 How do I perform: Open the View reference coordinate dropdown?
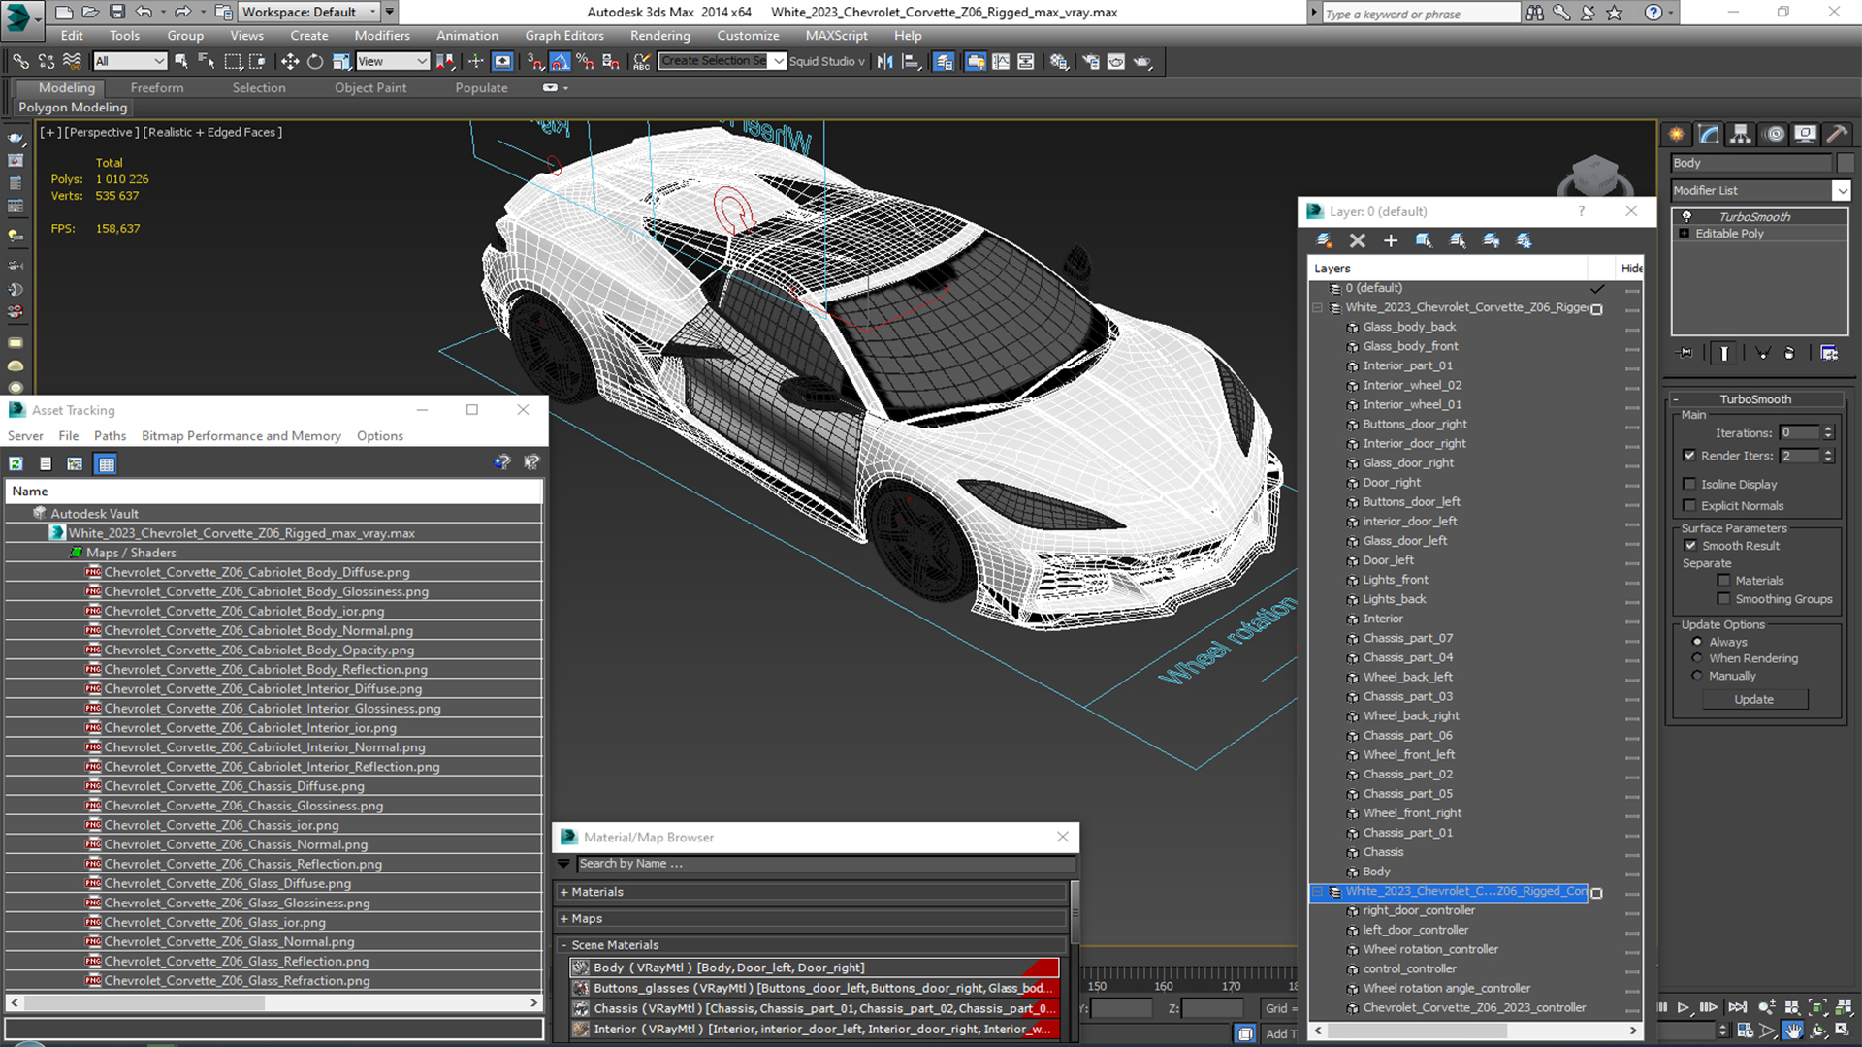coord(392,61)
